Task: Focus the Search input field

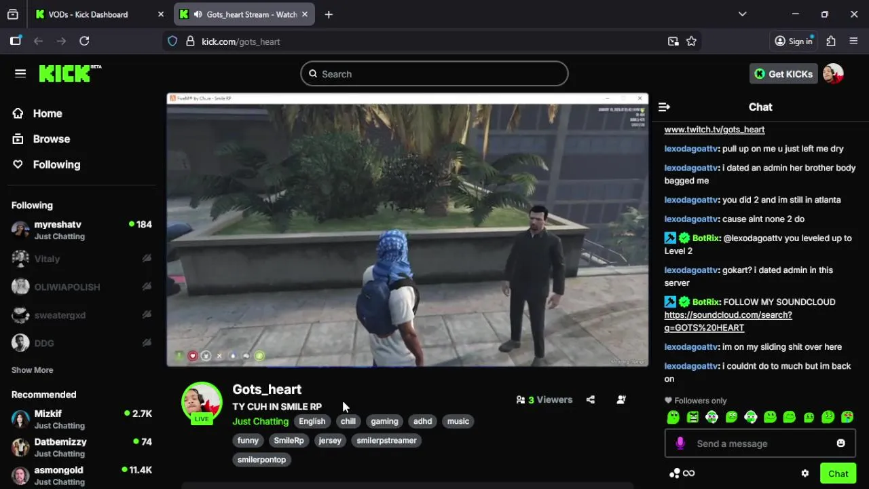Action: click(434, 74)
